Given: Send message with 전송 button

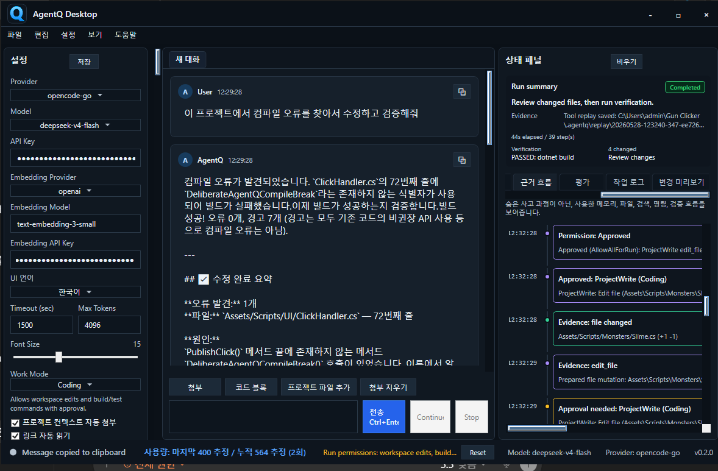Looking at the screenshot, I should (x=384, y=417).
